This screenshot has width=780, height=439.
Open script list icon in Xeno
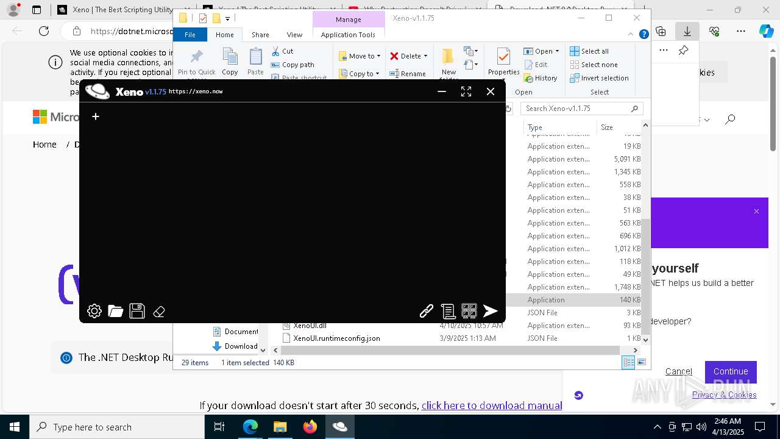tap(448, 312)
